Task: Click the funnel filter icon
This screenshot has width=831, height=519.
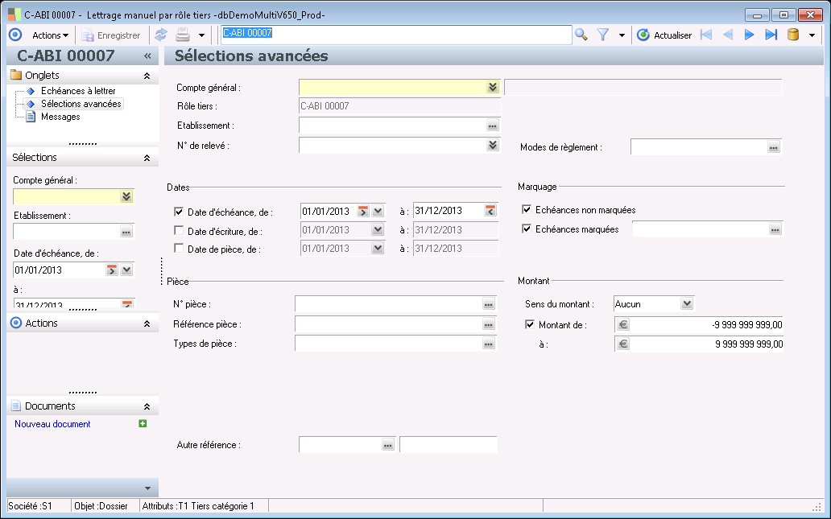Action: click(602, 35)
